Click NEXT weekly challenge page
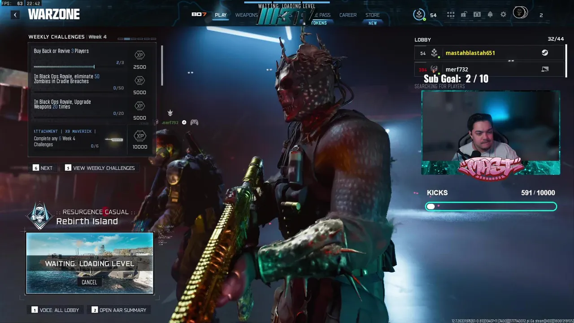 [x=43, y=168]
